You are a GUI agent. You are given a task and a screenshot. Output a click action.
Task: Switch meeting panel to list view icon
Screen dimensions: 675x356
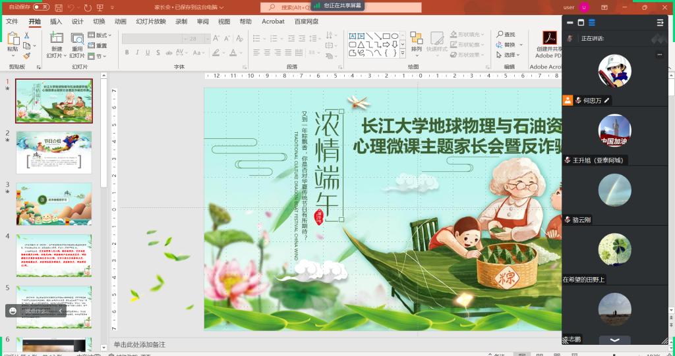(592, 22)
